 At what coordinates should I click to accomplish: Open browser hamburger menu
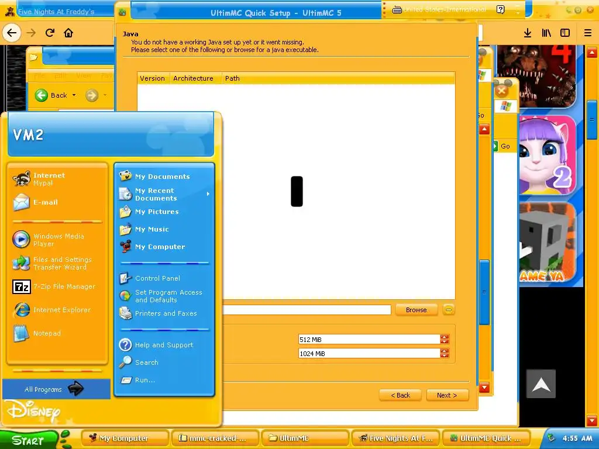pos(587,33)
